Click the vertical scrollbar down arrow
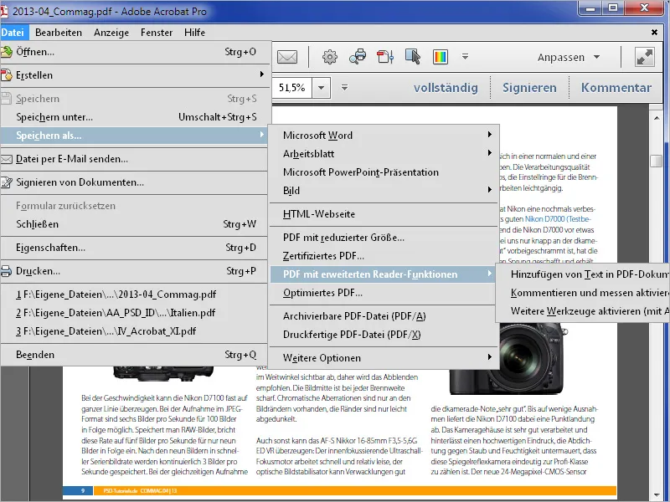Viewport: 670px width, 502px height. click(x=657, y=495)
